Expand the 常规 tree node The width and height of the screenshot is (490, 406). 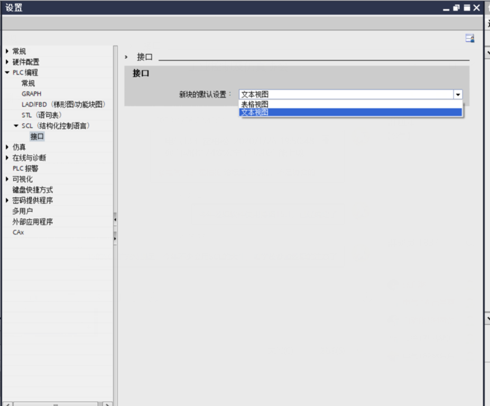click(x=6, y=51)
